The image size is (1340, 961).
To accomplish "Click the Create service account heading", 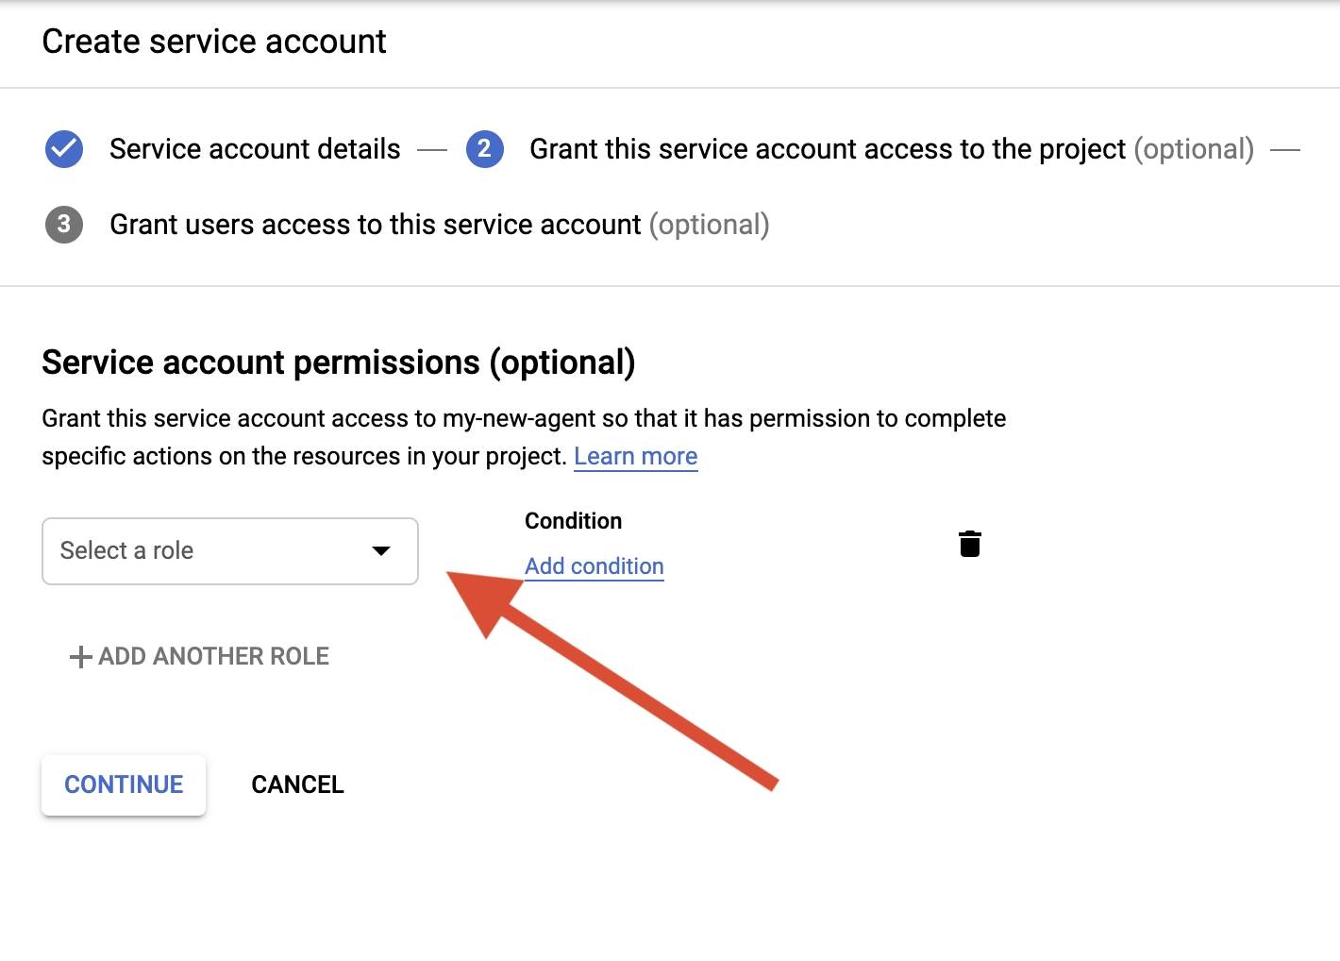I will (x=214, y=42).
